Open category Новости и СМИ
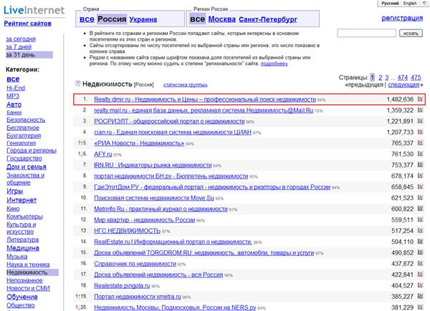430x311 pixels. click(x=28, y=288)
